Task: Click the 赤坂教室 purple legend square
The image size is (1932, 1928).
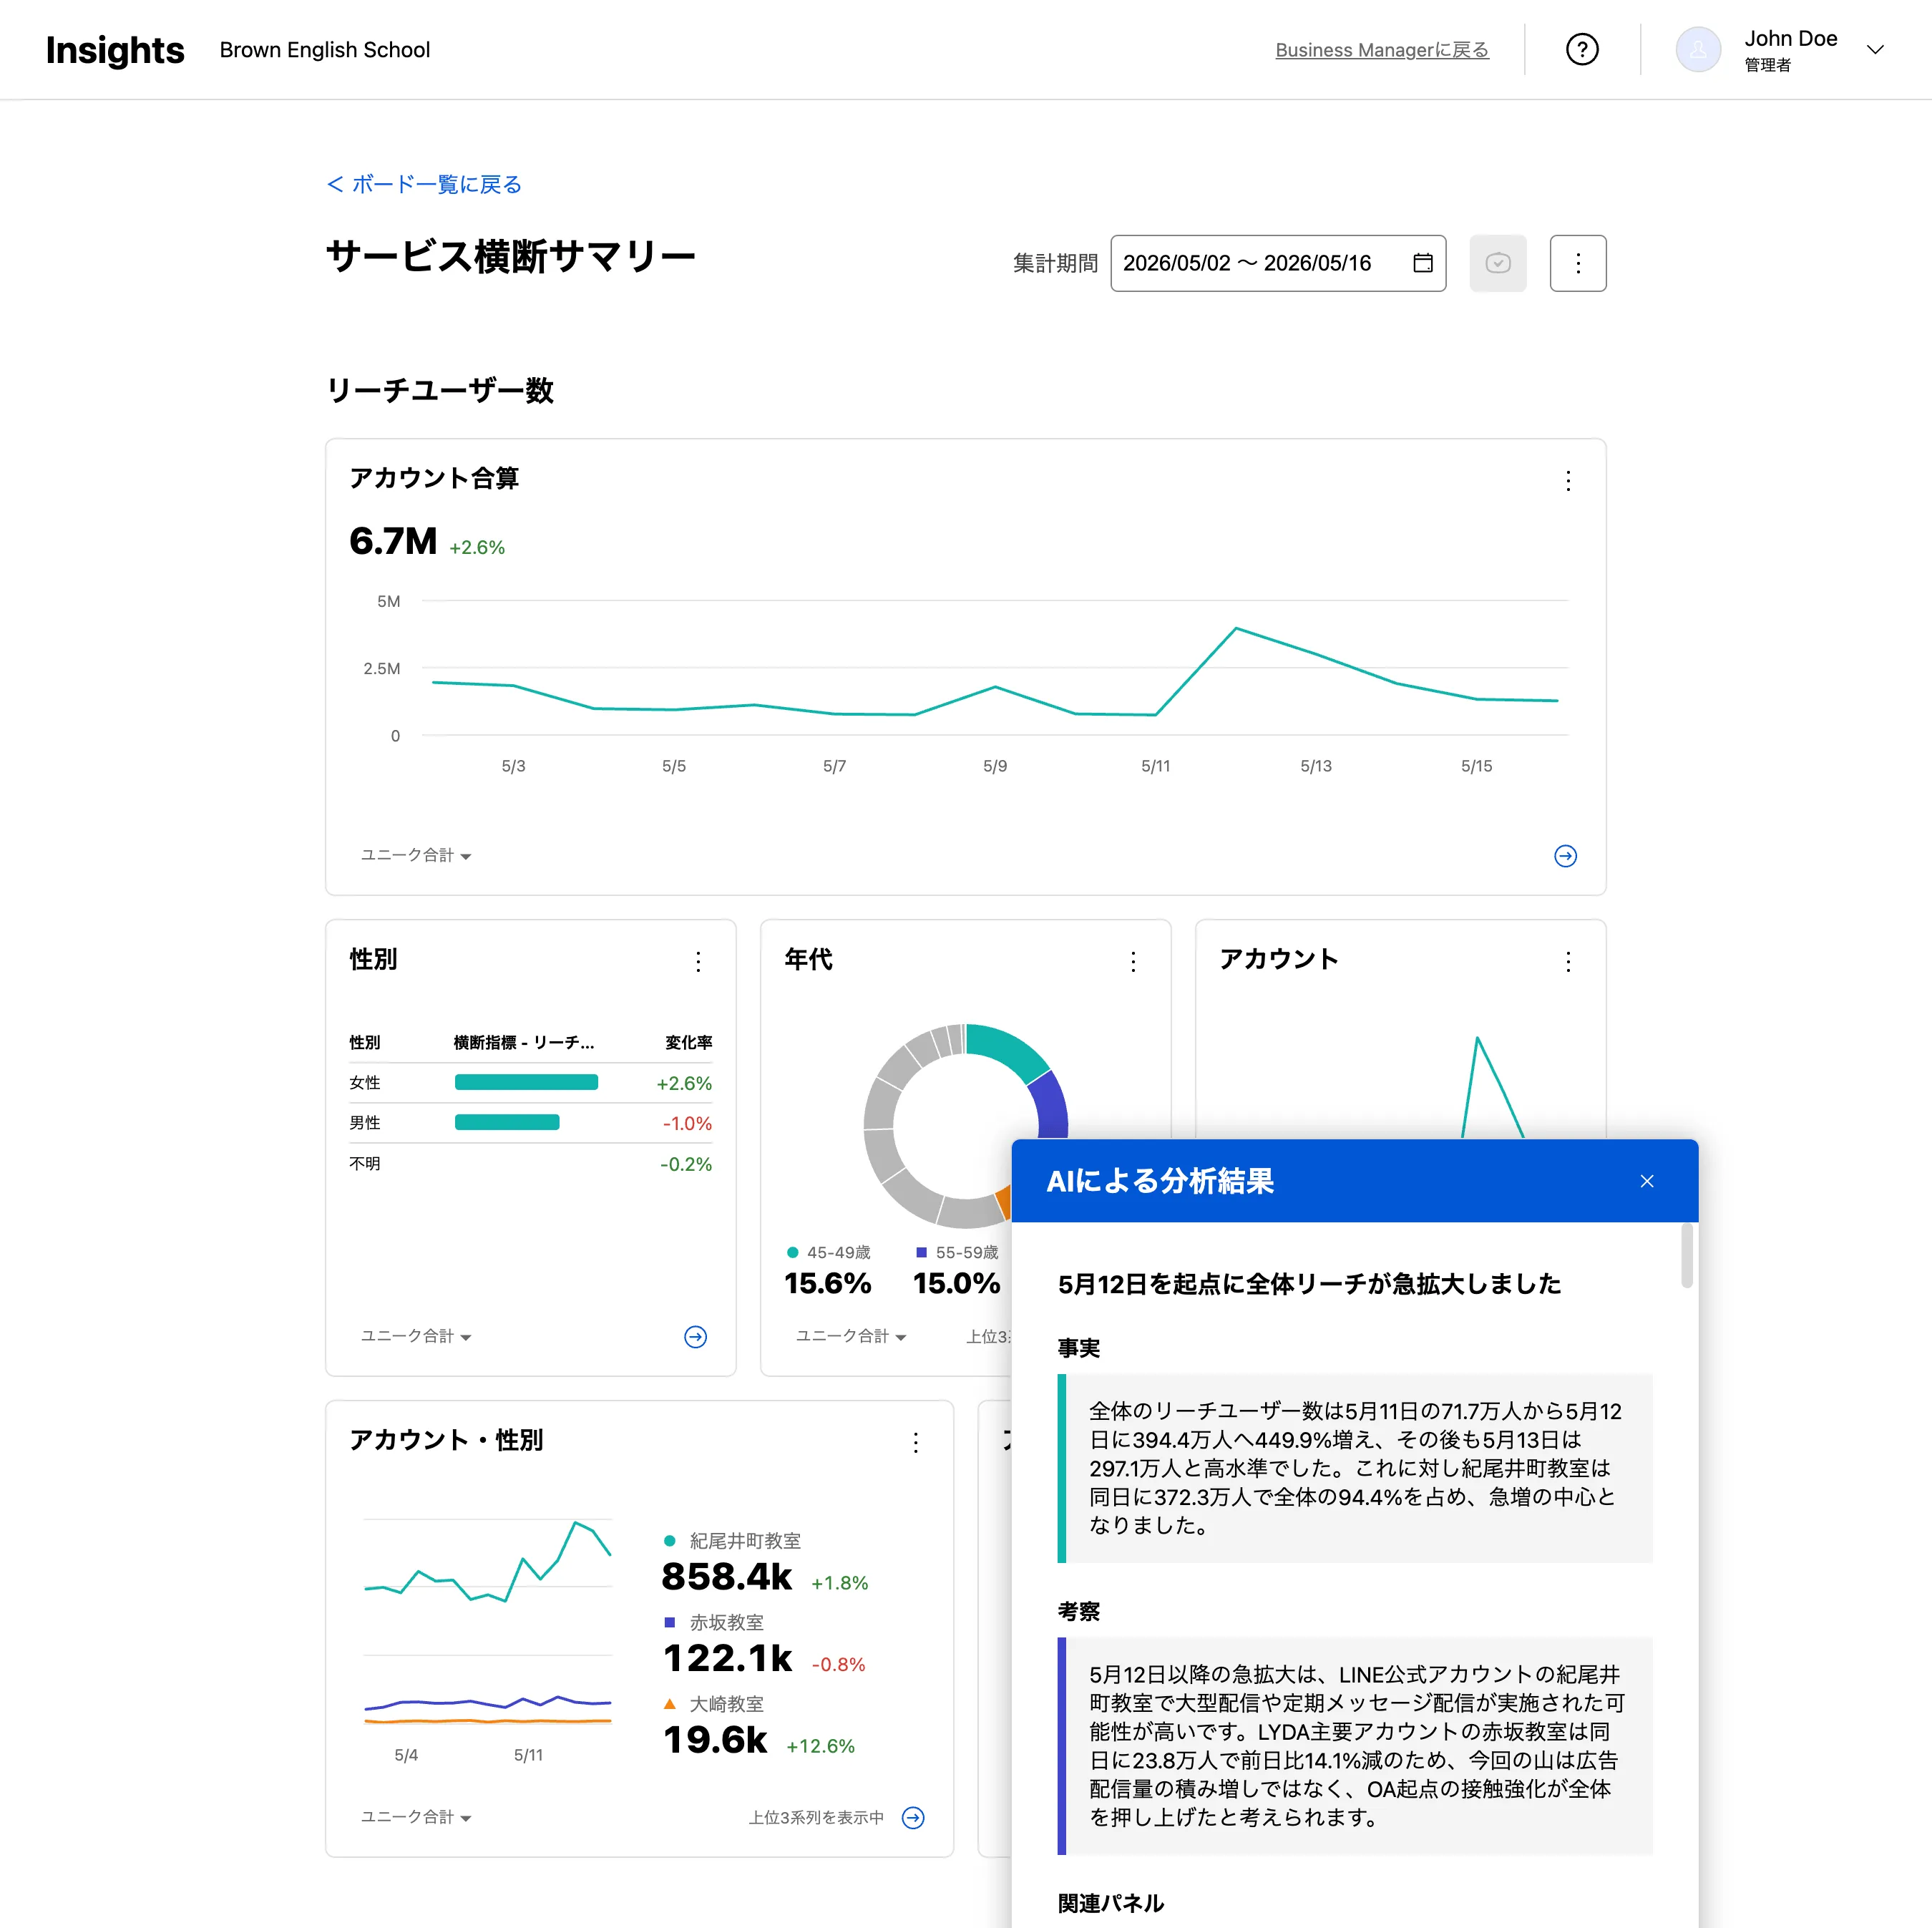Action: pos(669,1622)
